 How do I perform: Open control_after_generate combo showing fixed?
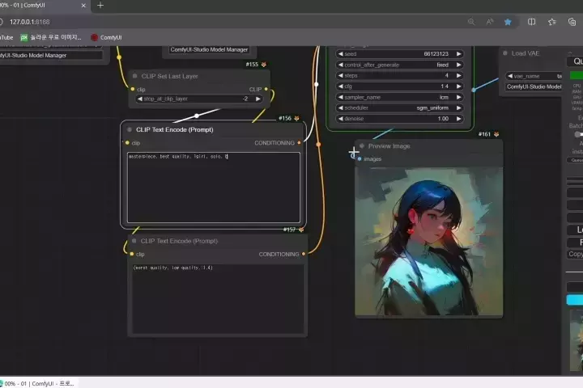399,65
